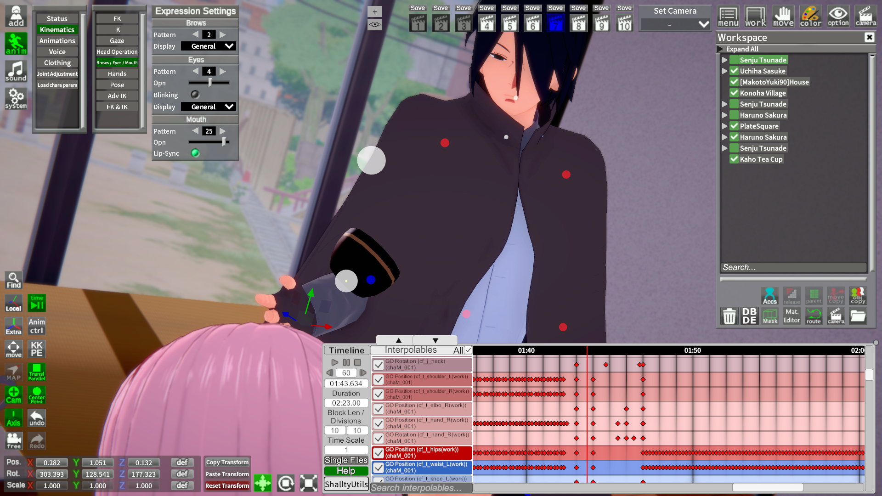Screen dimensions: 882x496
Task: Click the undo arrow icon
Action: [37, 418]
